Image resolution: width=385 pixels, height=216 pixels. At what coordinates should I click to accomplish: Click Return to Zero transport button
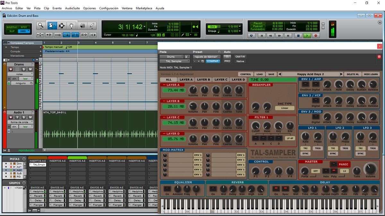pyautogui.click(x=262, y=36)
